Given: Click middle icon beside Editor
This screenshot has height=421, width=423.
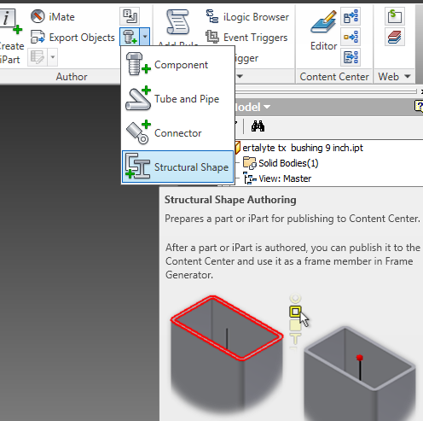Looking at the screenshot, I should coord(351,37).
